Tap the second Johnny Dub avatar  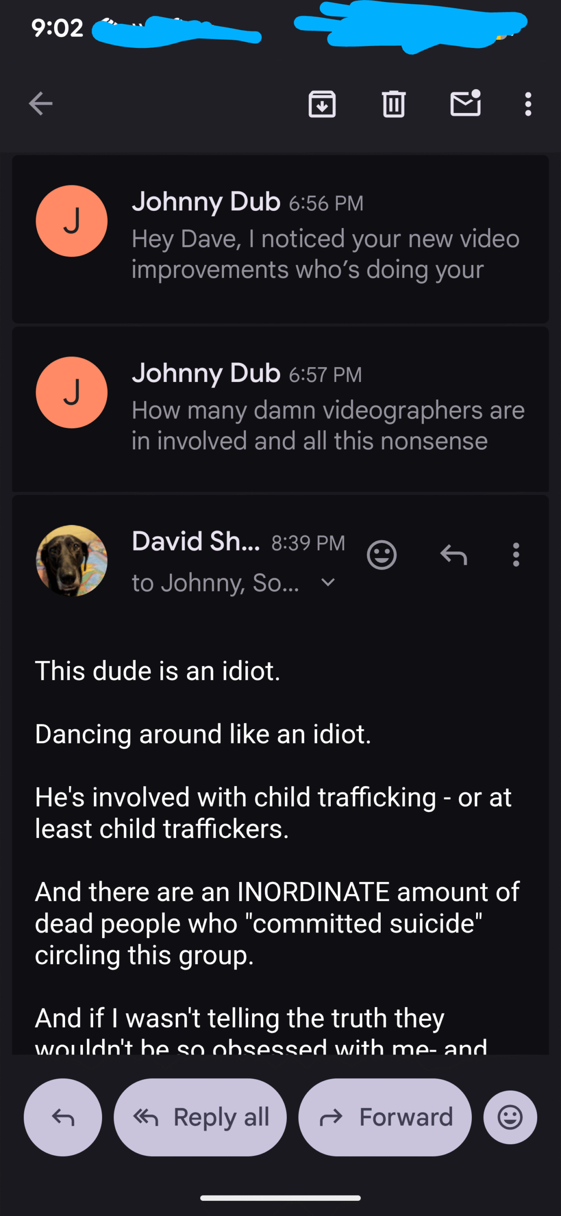tap(72, 392)
